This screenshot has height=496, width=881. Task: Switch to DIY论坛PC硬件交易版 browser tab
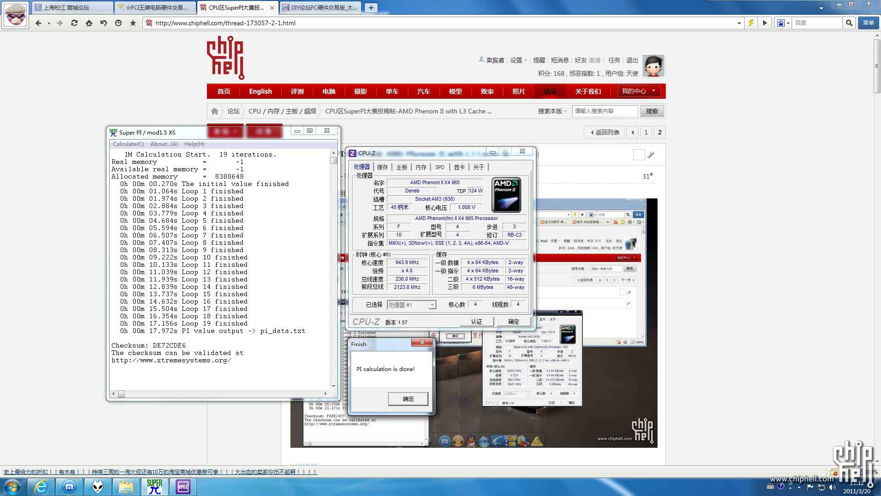[319, 7]
